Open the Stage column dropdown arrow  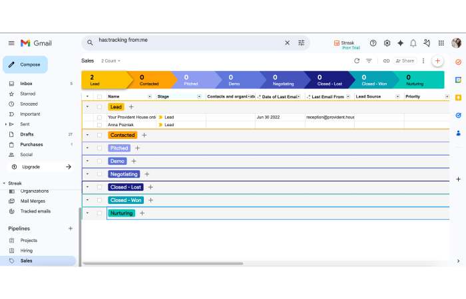point(199,97)
